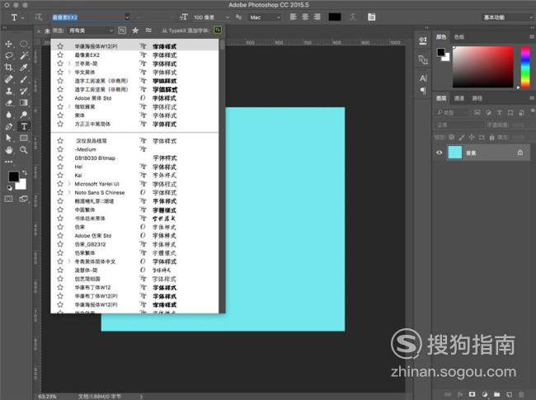Favorite the 宋体 font with its star
The height and width of the screenshot is (400, 536).
60,115
